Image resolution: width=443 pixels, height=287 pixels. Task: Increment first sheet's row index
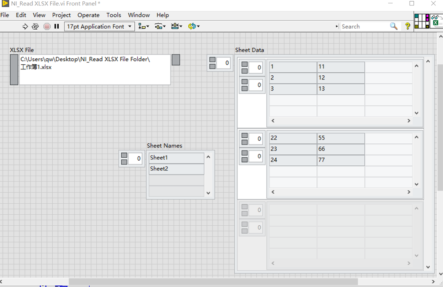[x=245, y=64]
